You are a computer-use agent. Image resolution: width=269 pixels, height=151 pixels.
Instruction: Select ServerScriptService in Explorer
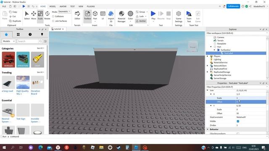click(222, 75)
